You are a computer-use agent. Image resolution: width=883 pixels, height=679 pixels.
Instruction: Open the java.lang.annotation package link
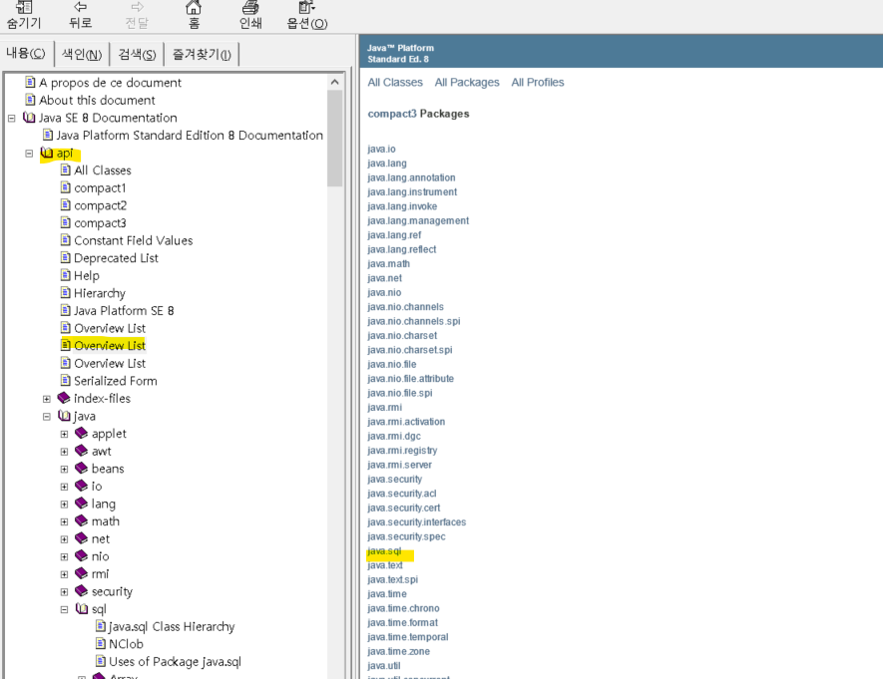pos(411,177)
